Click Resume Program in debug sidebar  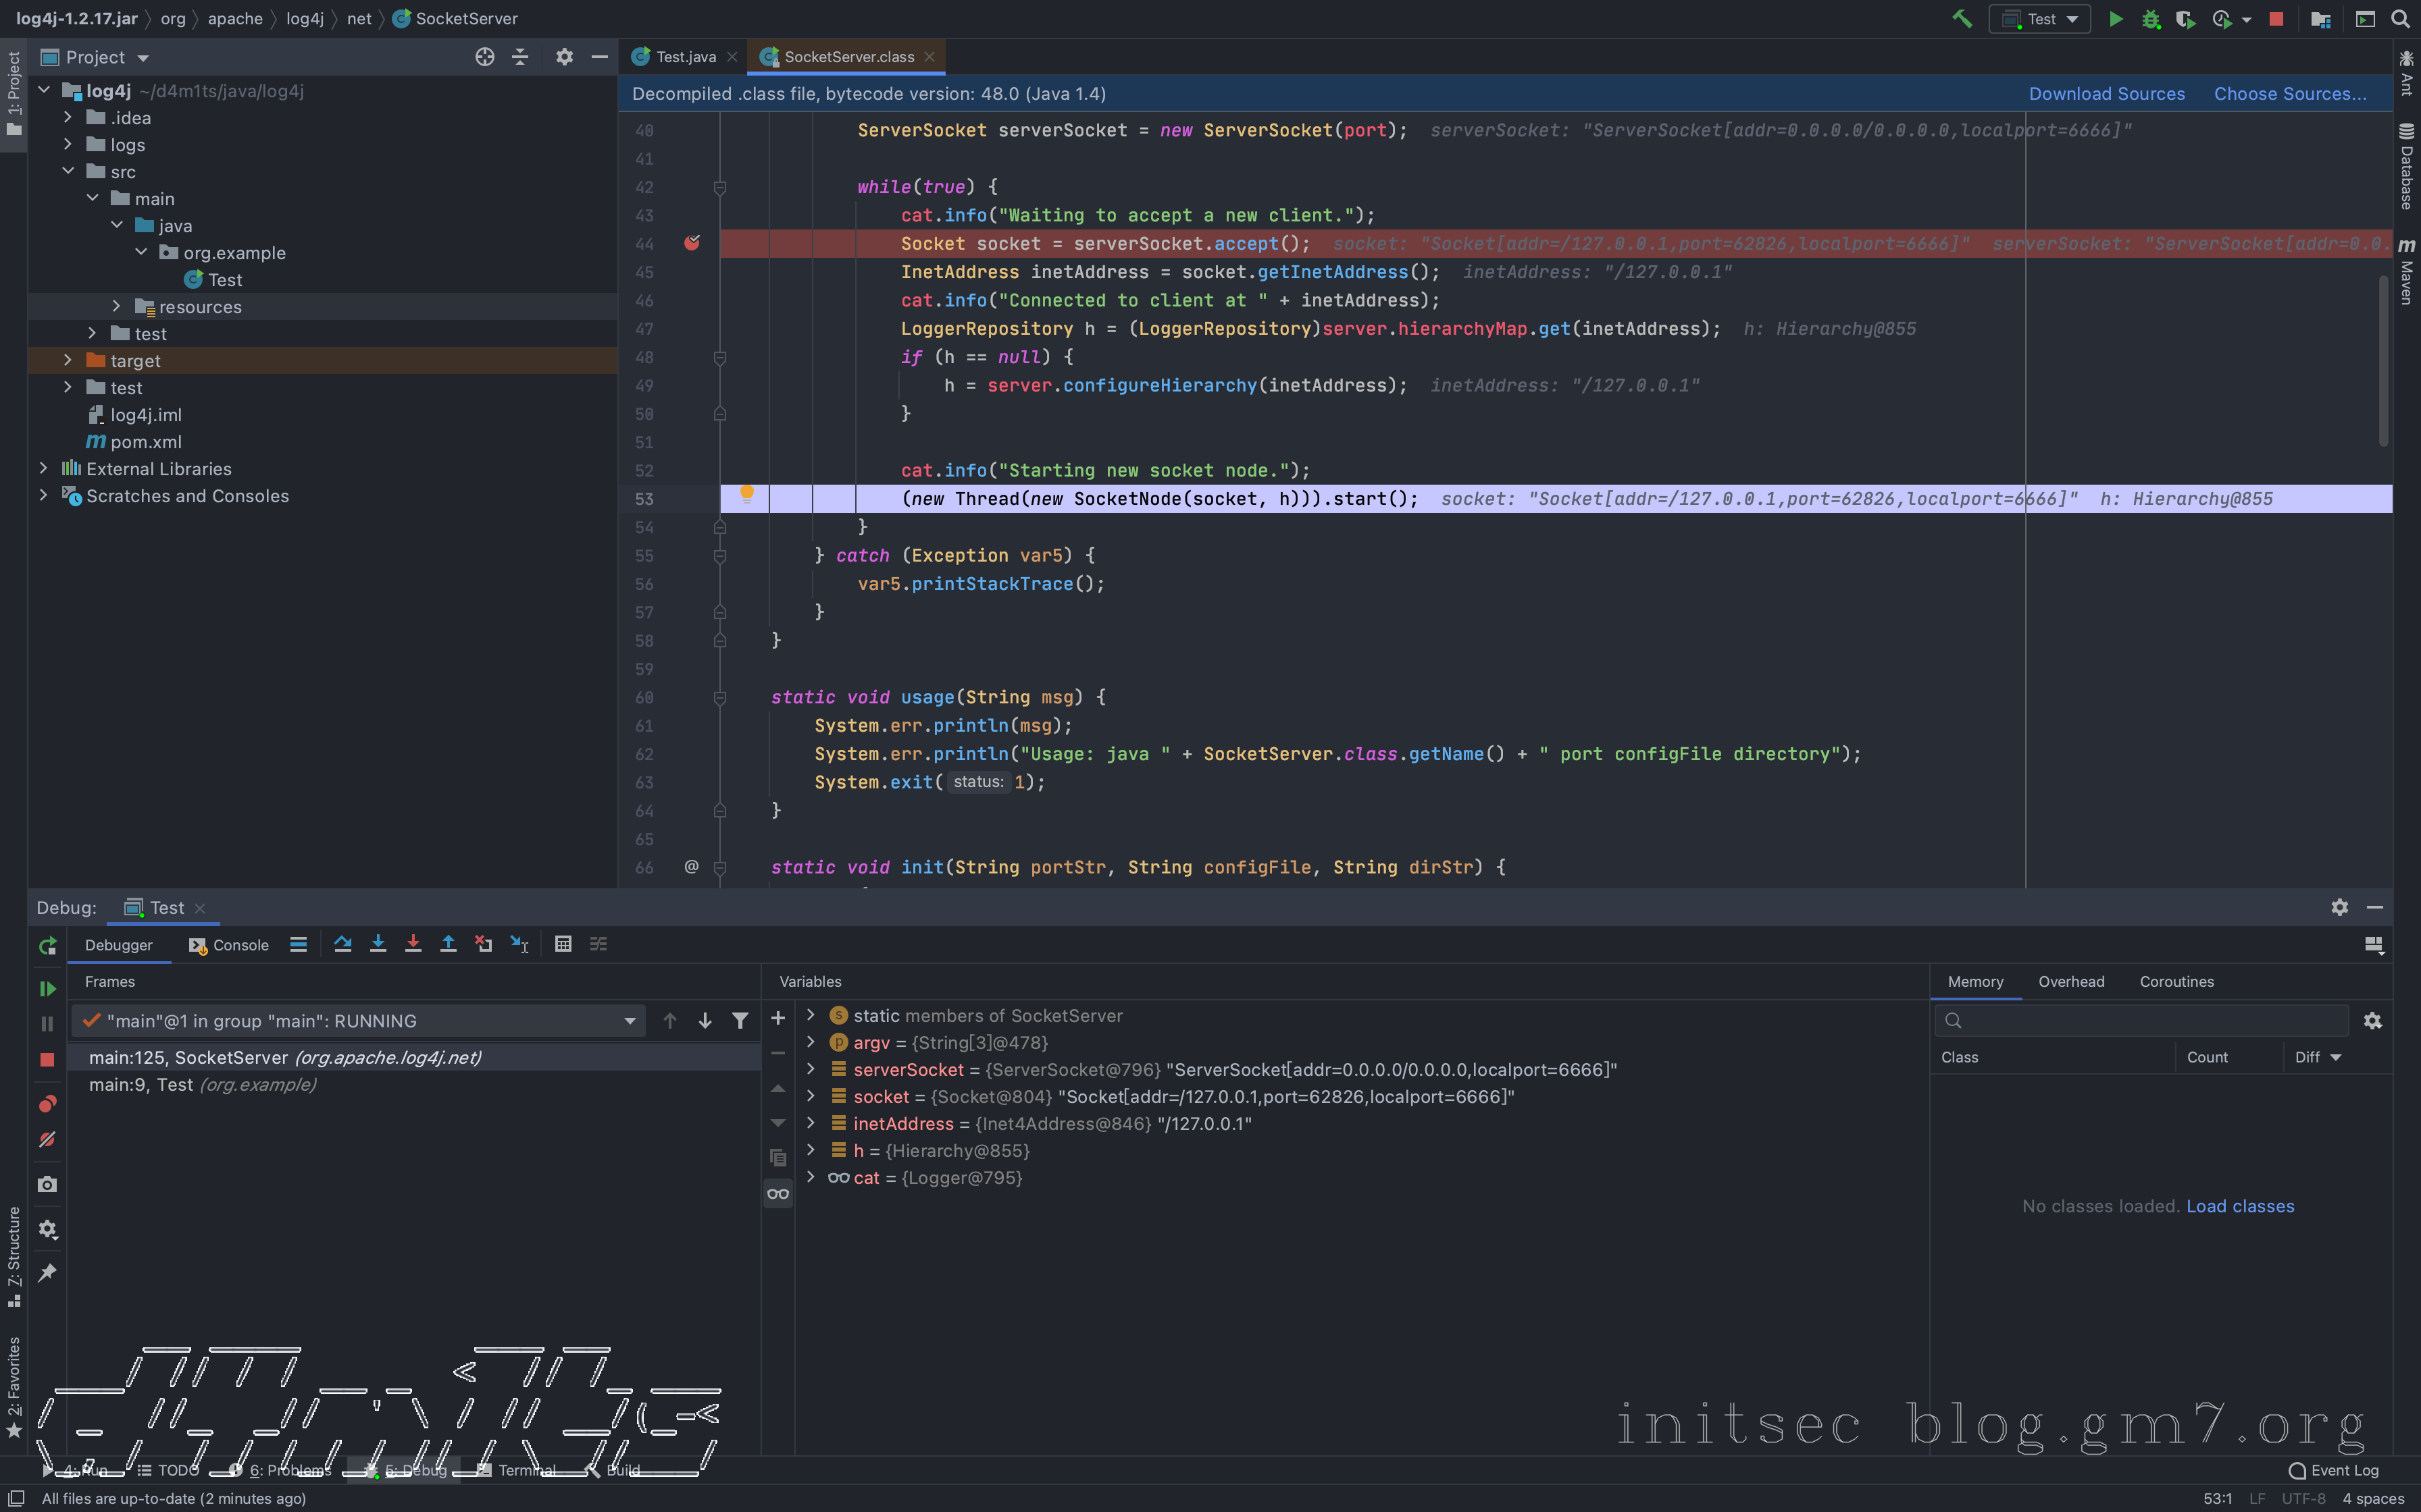pos(47,988)
